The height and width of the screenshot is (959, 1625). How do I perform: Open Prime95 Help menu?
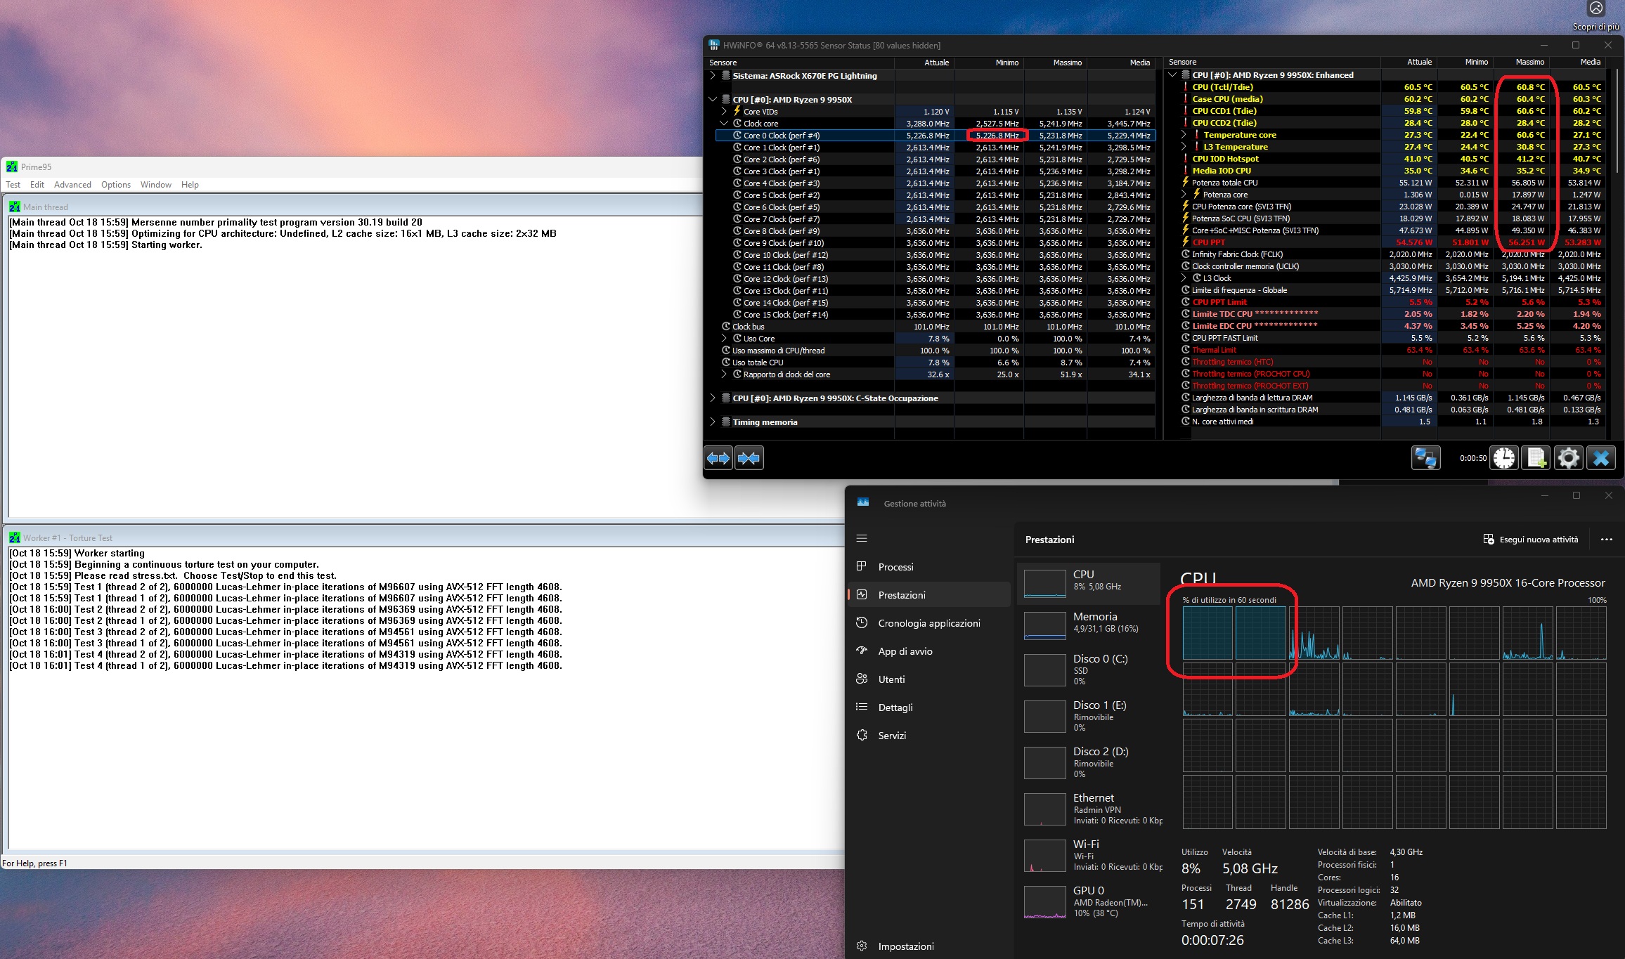point(190,185)
